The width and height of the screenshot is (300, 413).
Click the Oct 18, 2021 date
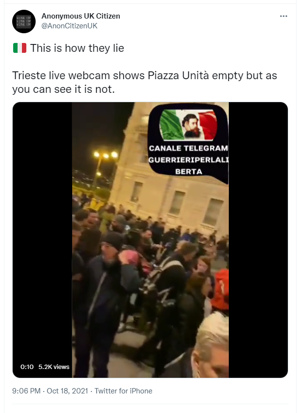pyautogui.click(x=67, y=391)
